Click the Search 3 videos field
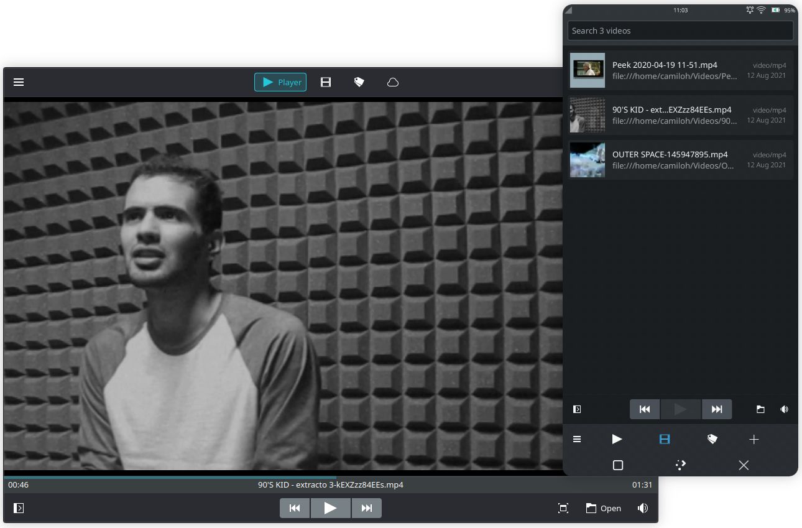The height and width of the screenshot is (528, 802). (x=680, y=30)
